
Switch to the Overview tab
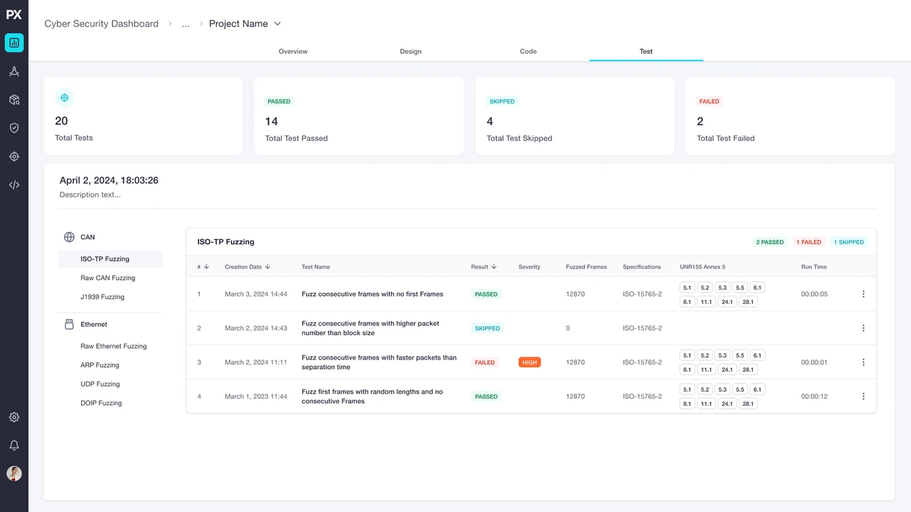293,51
